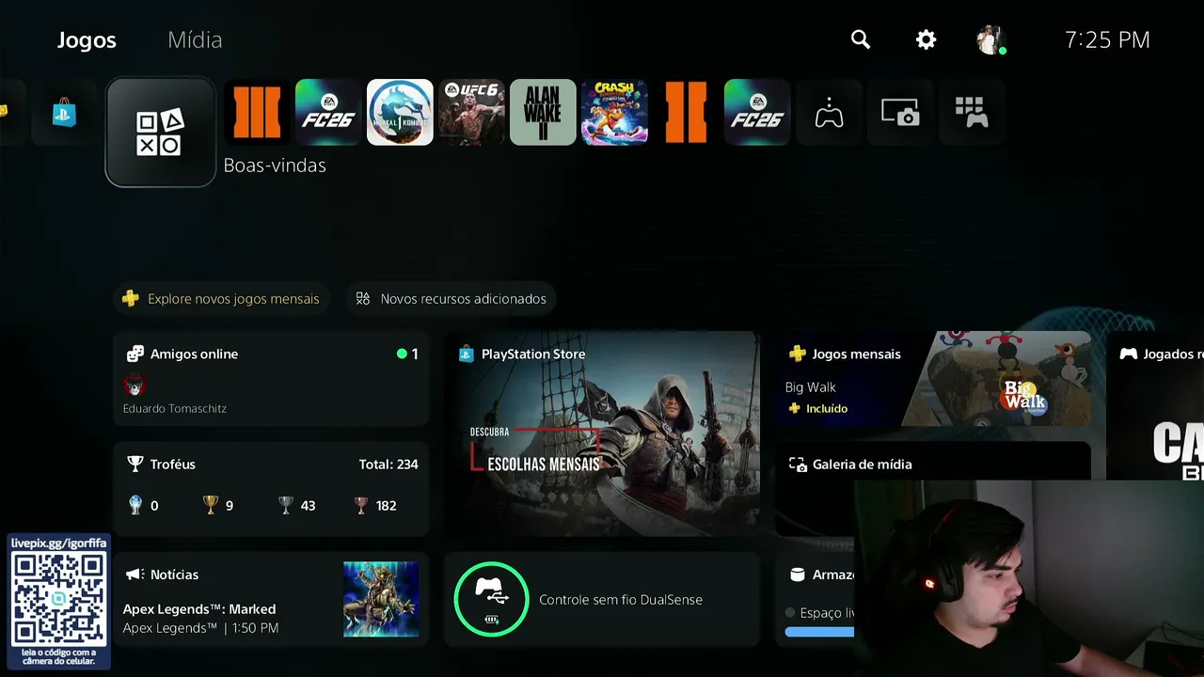Open PlayStation Store bag tile in games row

64,113
